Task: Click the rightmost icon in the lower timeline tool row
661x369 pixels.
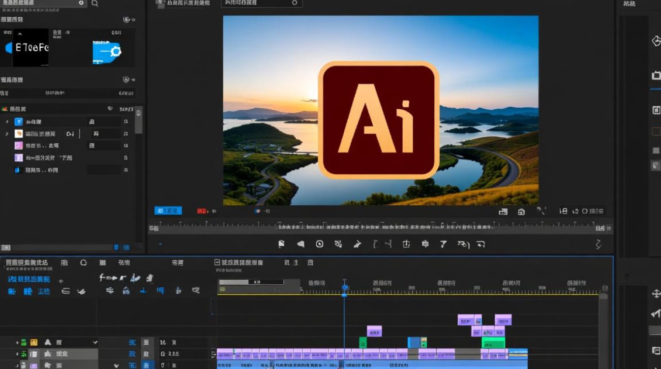Action: (196, 291)
